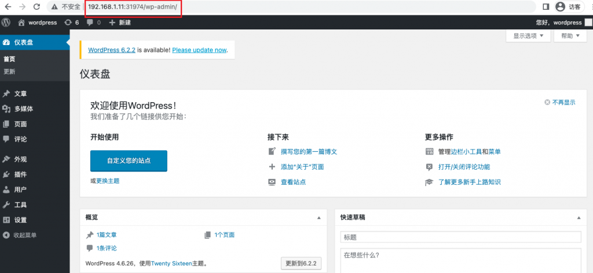593x273 pixels.
Task: Click Twenty Sixteen theme link
Action: [x=172, y=264]
